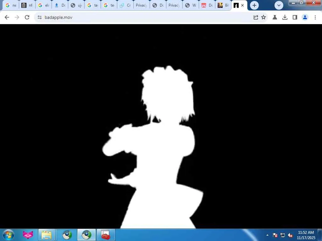
Task: Switch to the second 'Privacy' tab
Action: 174,6
